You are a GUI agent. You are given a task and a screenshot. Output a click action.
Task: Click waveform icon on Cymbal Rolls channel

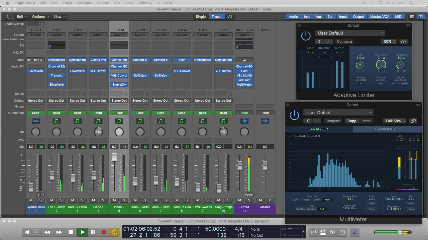click(36, 121)
